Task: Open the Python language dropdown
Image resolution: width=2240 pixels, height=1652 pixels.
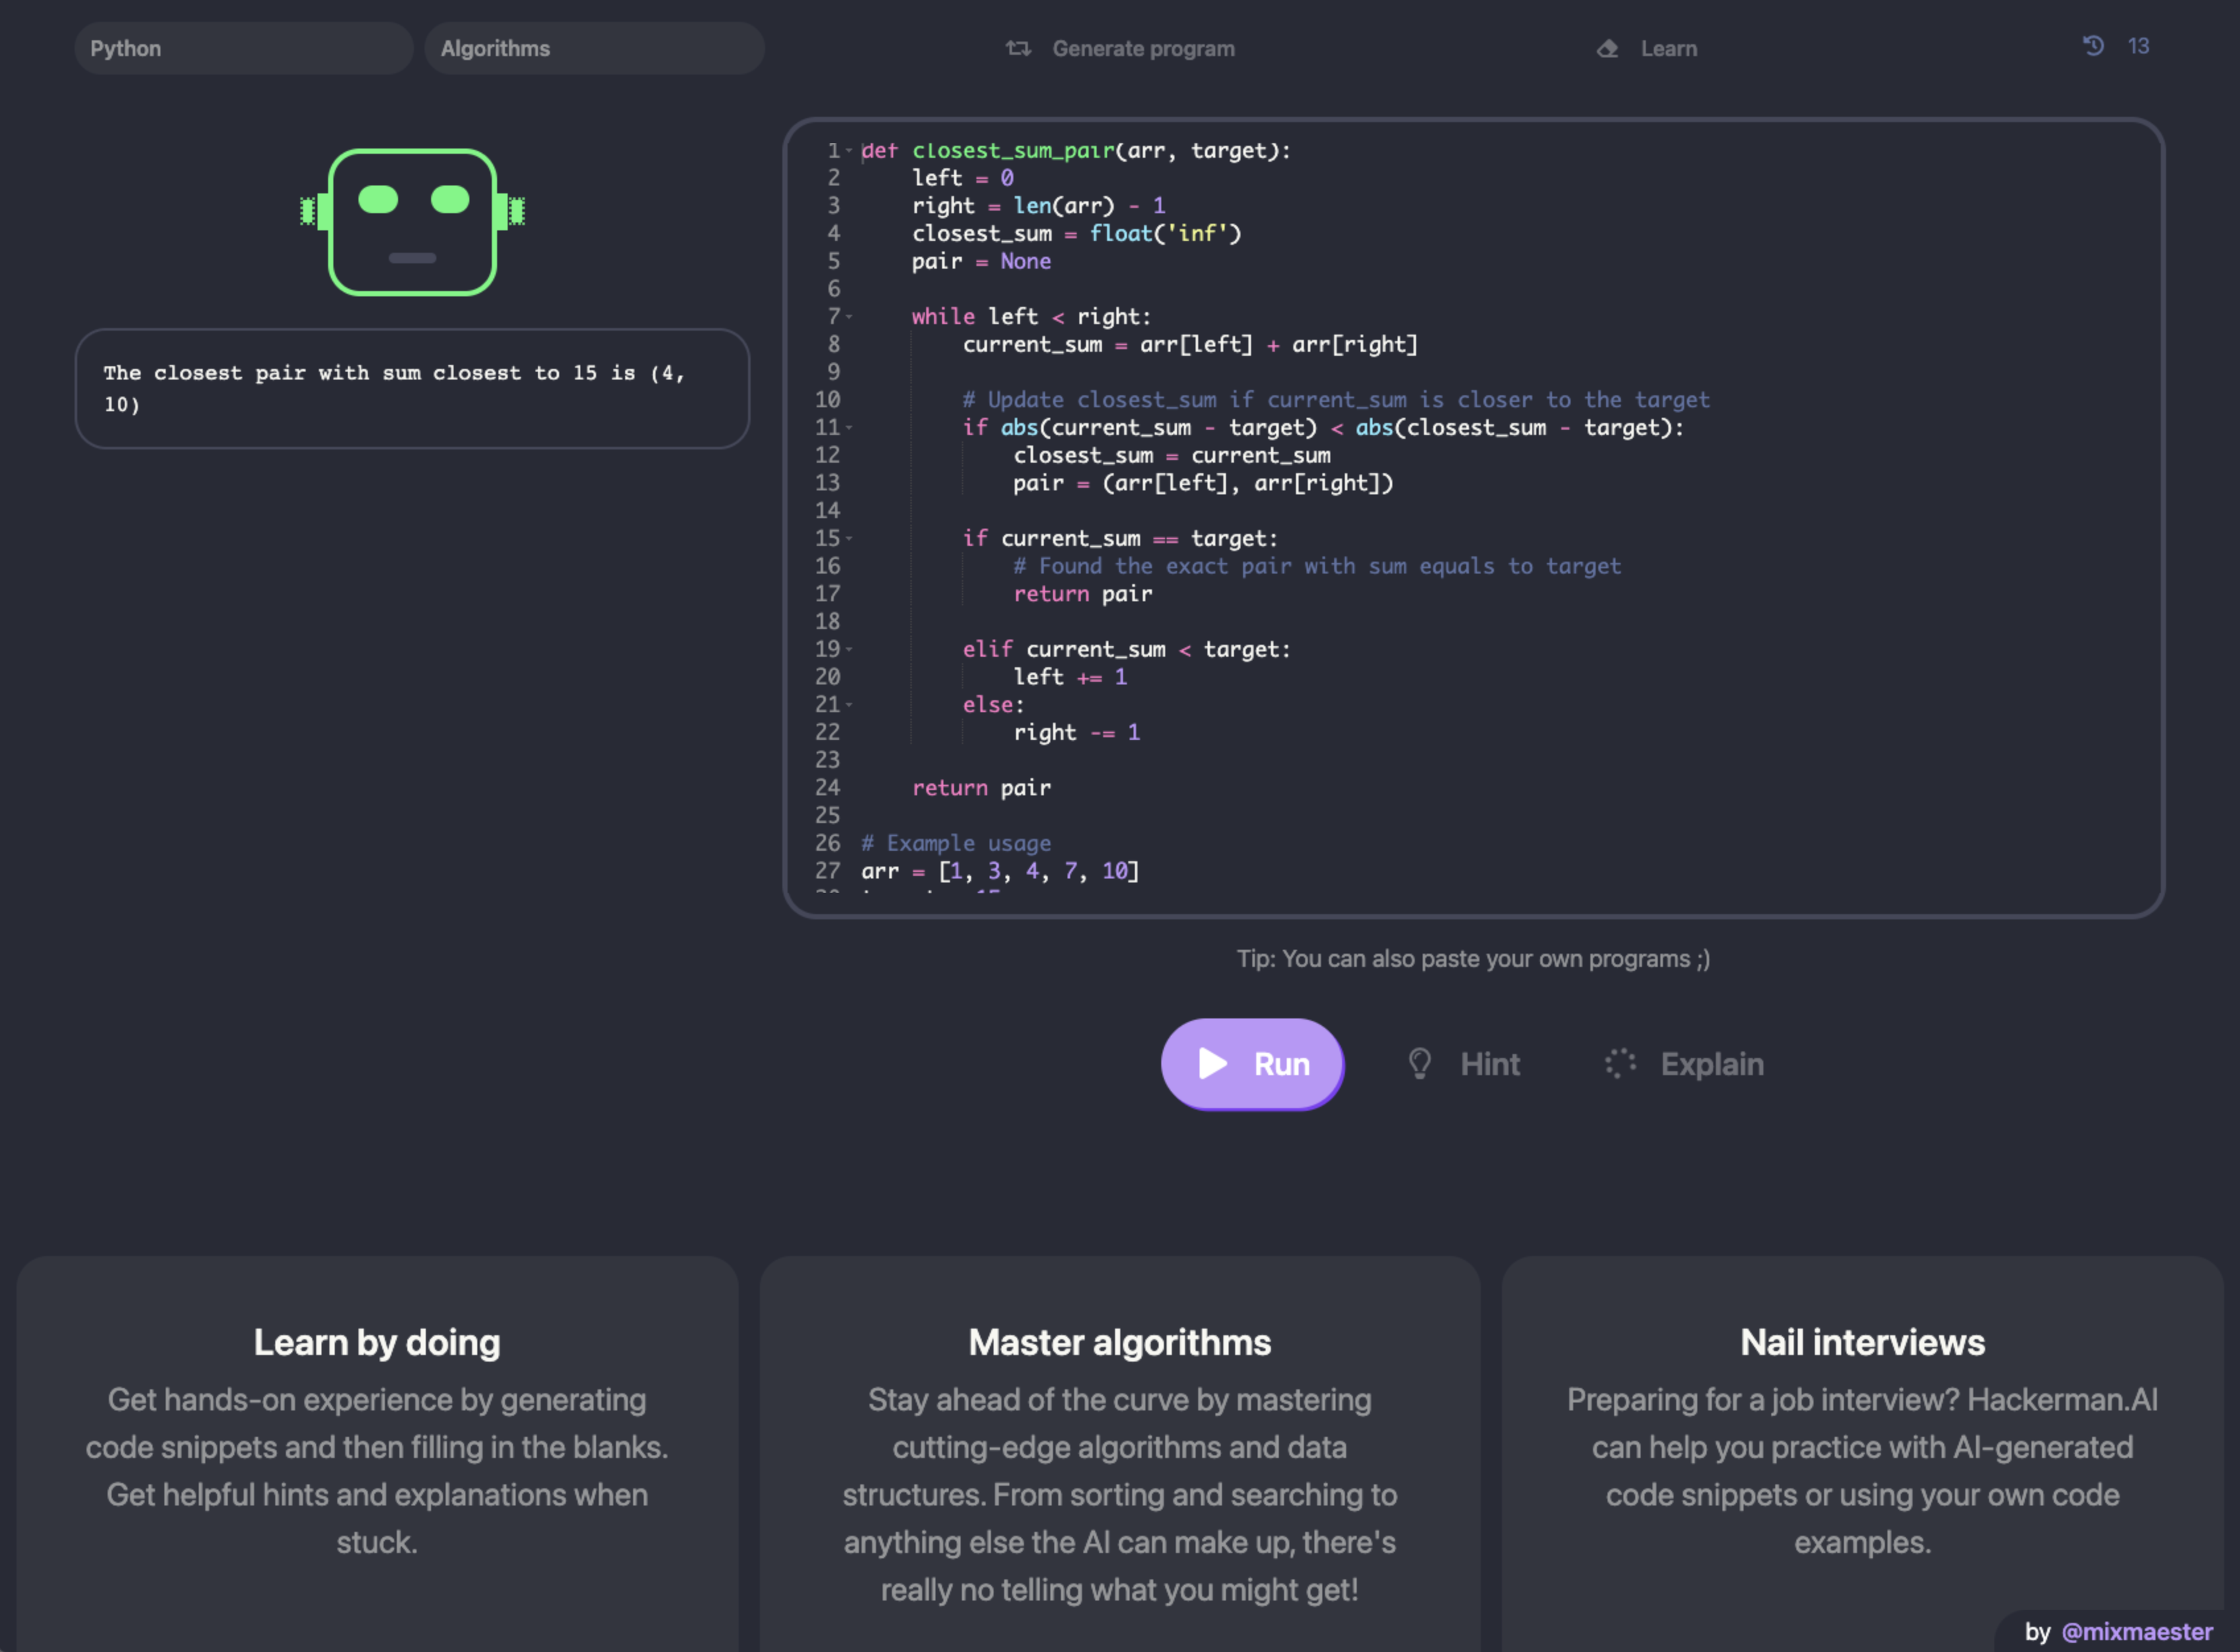Action: 243,48
